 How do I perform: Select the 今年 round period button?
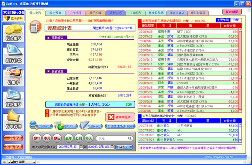click(x=37, y=138)
